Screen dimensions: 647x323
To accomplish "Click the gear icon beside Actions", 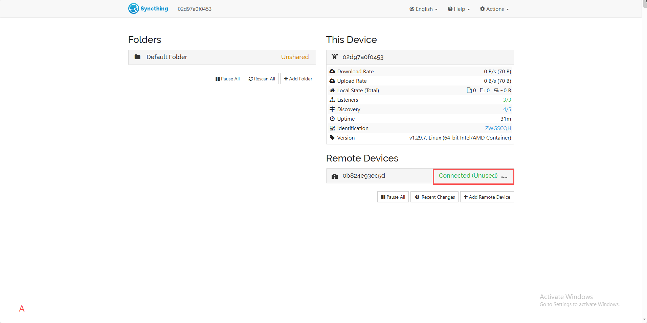I will (x=482, y=9).
